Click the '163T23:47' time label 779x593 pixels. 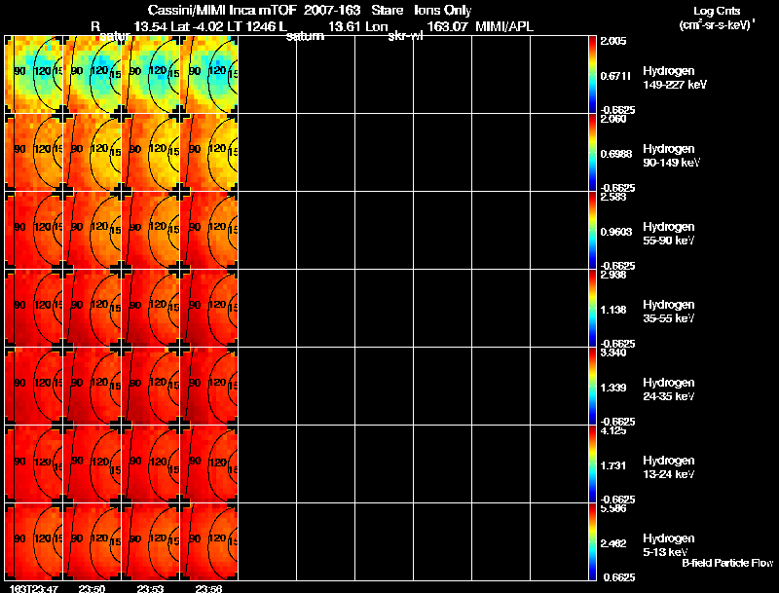tap(34, 588)
